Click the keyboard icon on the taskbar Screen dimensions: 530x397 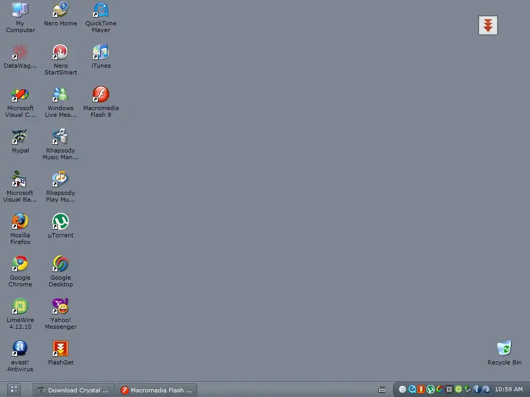tap(381, 390)
